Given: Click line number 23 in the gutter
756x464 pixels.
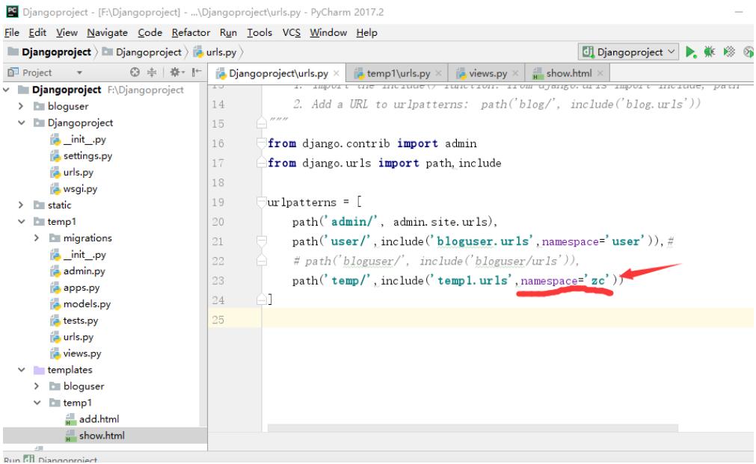Looking at the screenshot, I should pyautogui.click(x=218, y=280).
